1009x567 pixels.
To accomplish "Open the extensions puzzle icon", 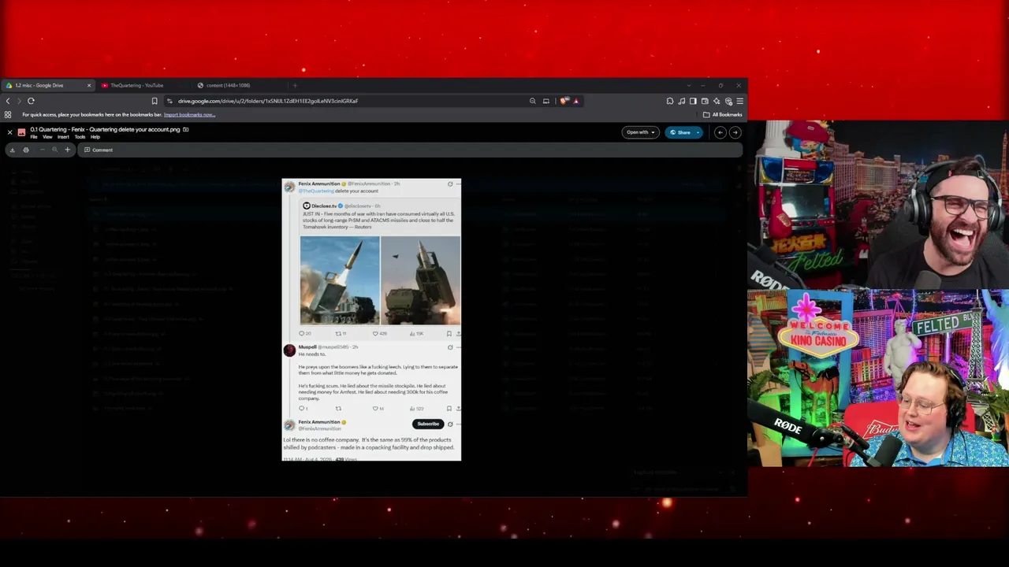I will click(670, 101).
